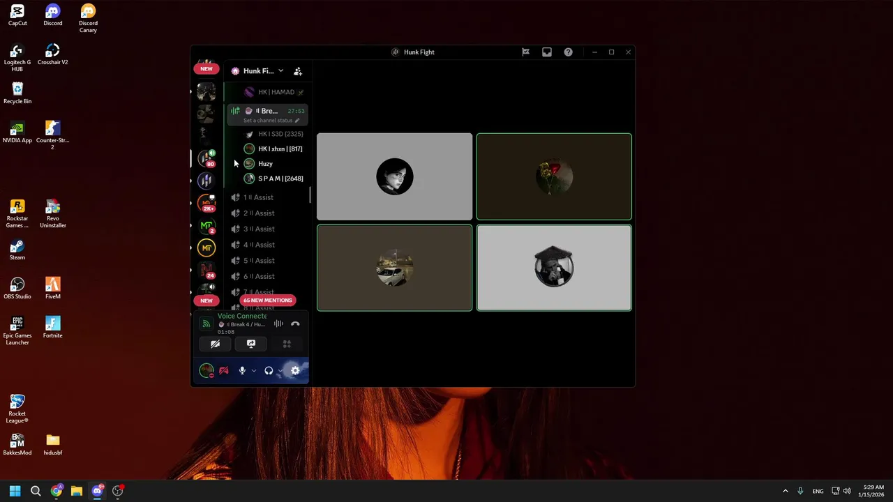The height and width of the screenshot is (502, 893).
Task: Open Steam desktop shortcut
Action: [17, 250]
